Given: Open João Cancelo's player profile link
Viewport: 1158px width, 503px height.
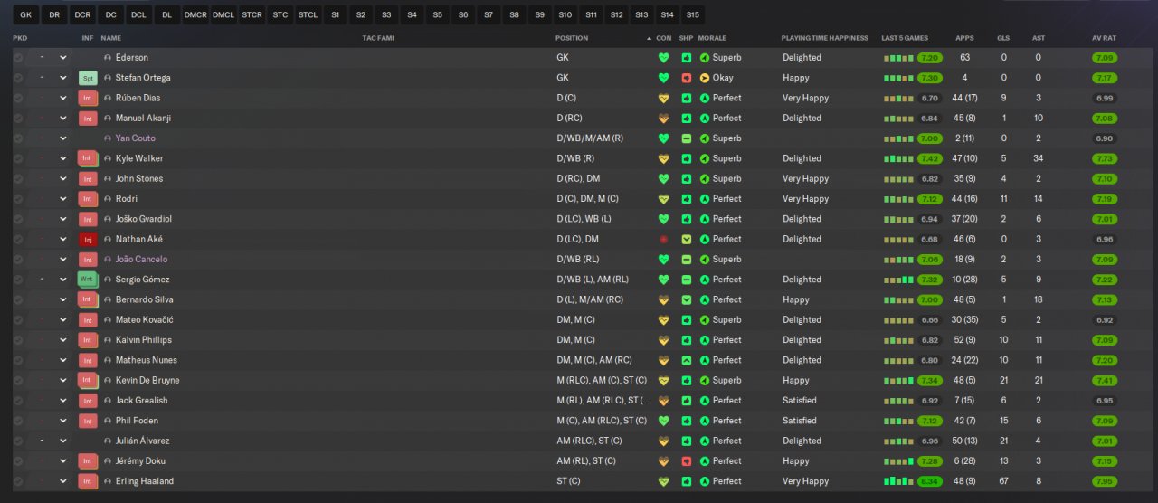Looking at the screenshot, I should 141,260.
